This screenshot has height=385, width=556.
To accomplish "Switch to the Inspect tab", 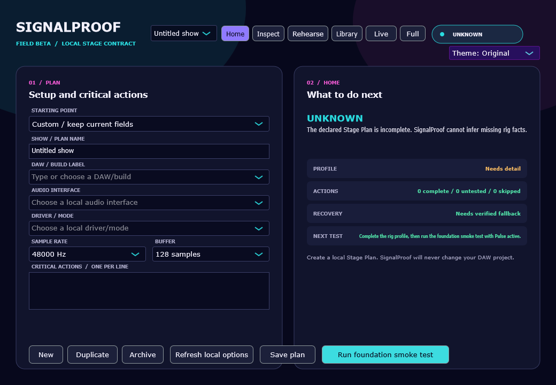I will point(268,34).
